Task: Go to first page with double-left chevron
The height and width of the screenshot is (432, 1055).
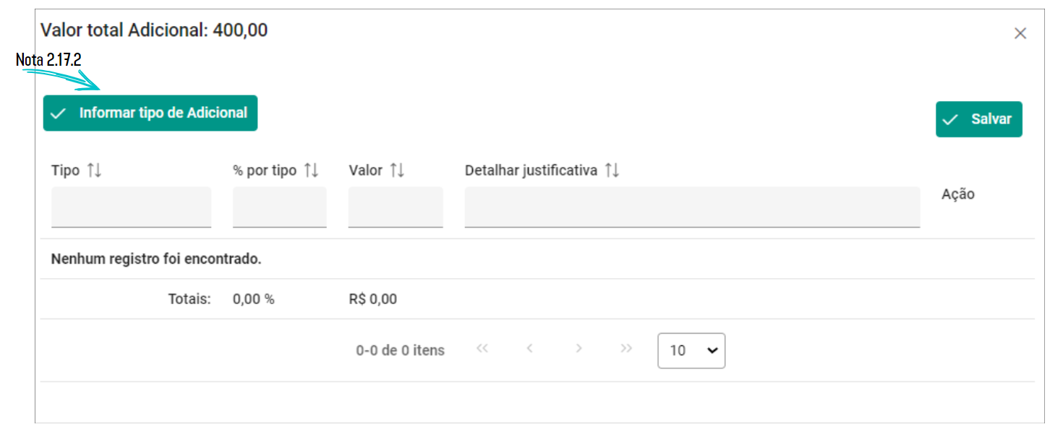Action: [x=482, y=349]
